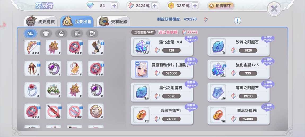Open the 強化金屬 Lv.4 listing
This screenshot has width=305, height=137.
tap(162, 47)
